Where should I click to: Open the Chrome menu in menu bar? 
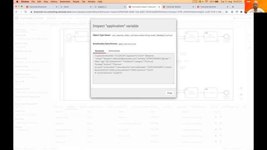click(x=25, y=2)
